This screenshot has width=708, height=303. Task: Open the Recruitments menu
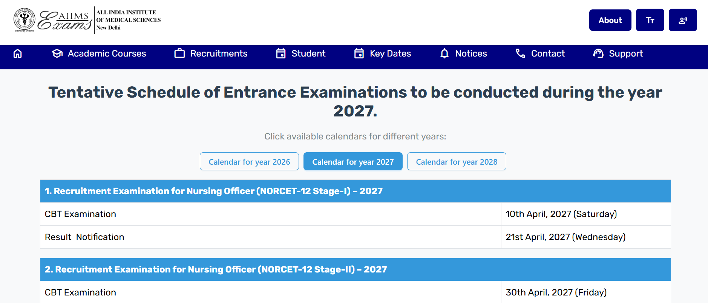[211, 54]
